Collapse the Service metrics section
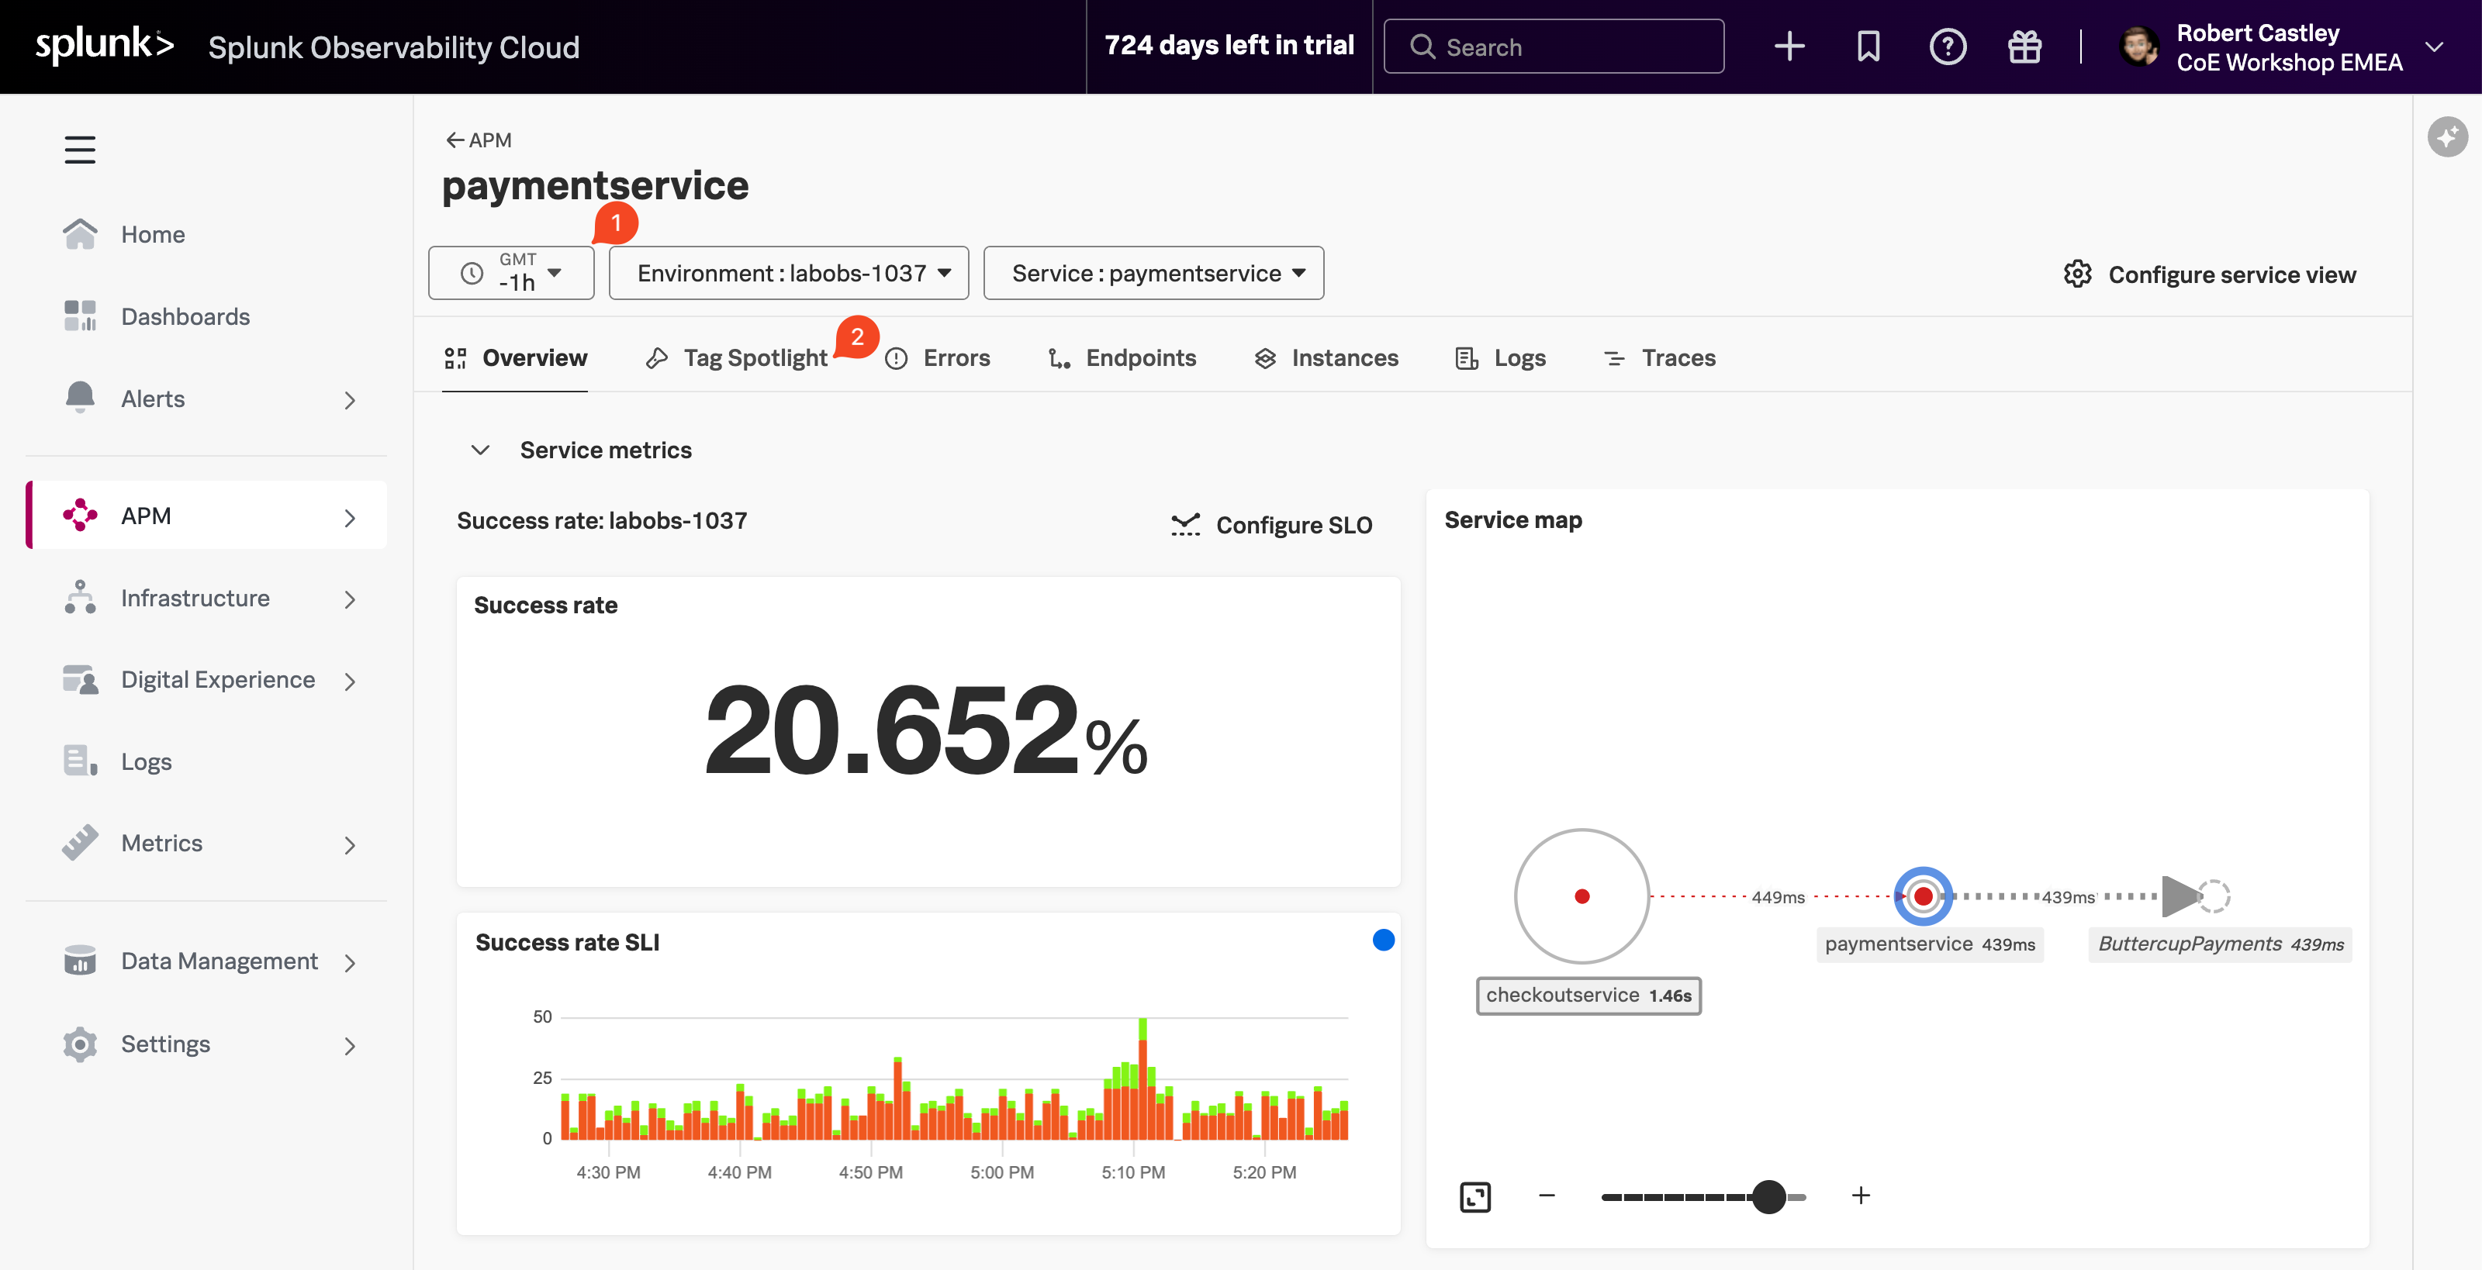 [x=480, y=449]
